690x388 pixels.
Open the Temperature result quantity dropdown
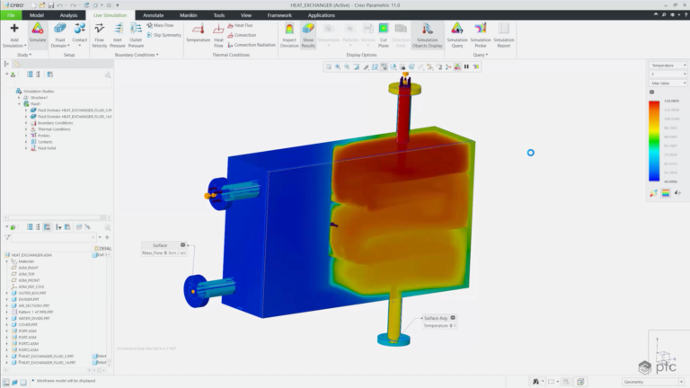[x=668, y=65]
